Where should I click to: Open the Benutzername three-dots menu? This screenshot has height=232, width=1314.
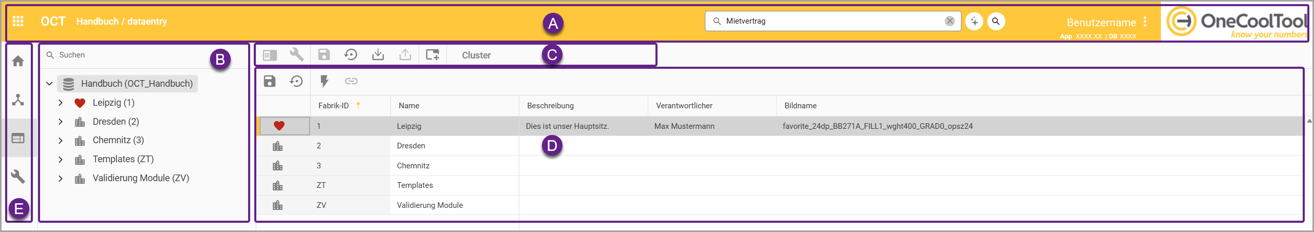(1145, 22)
